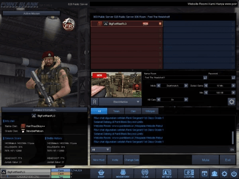Click the New Host button
Screen dimensions: 239x179
coord(99,160)
